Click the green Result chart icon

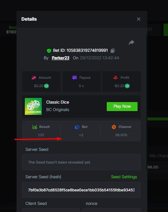[x=35, y=127]
